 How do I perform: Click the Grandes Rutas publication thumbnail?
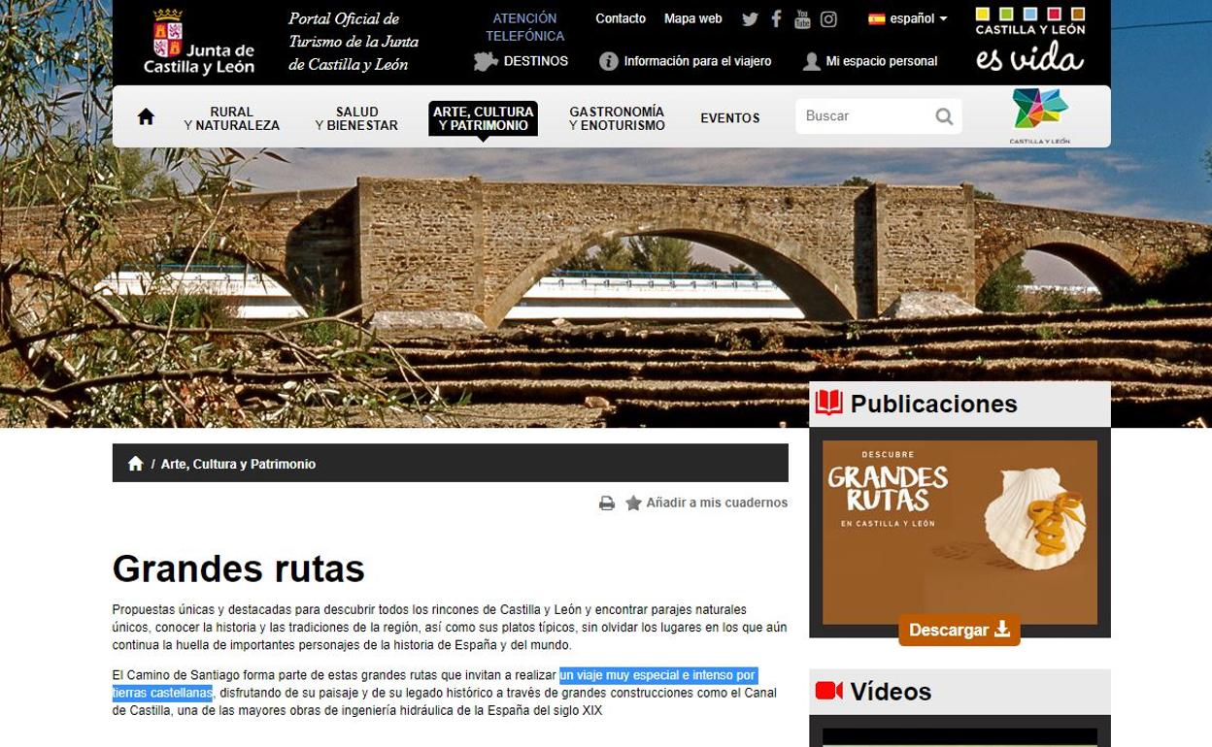click(x=959, y=532)
